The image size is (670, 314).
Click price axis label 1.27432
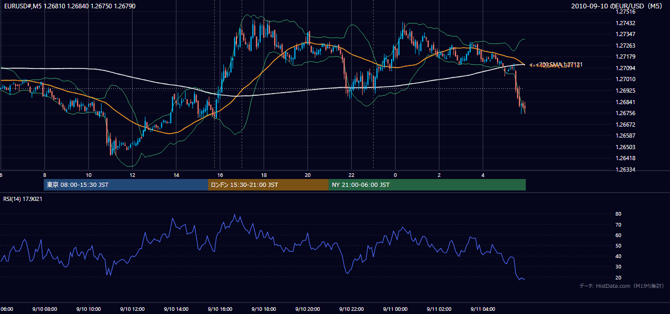click(626, 23)
